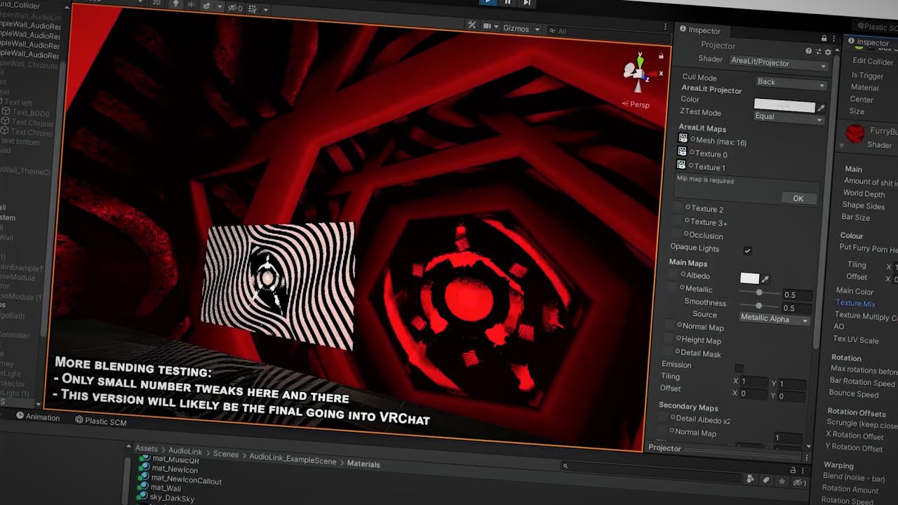
Task: Click the Project favorites star icon
Action: click(782, 482)
